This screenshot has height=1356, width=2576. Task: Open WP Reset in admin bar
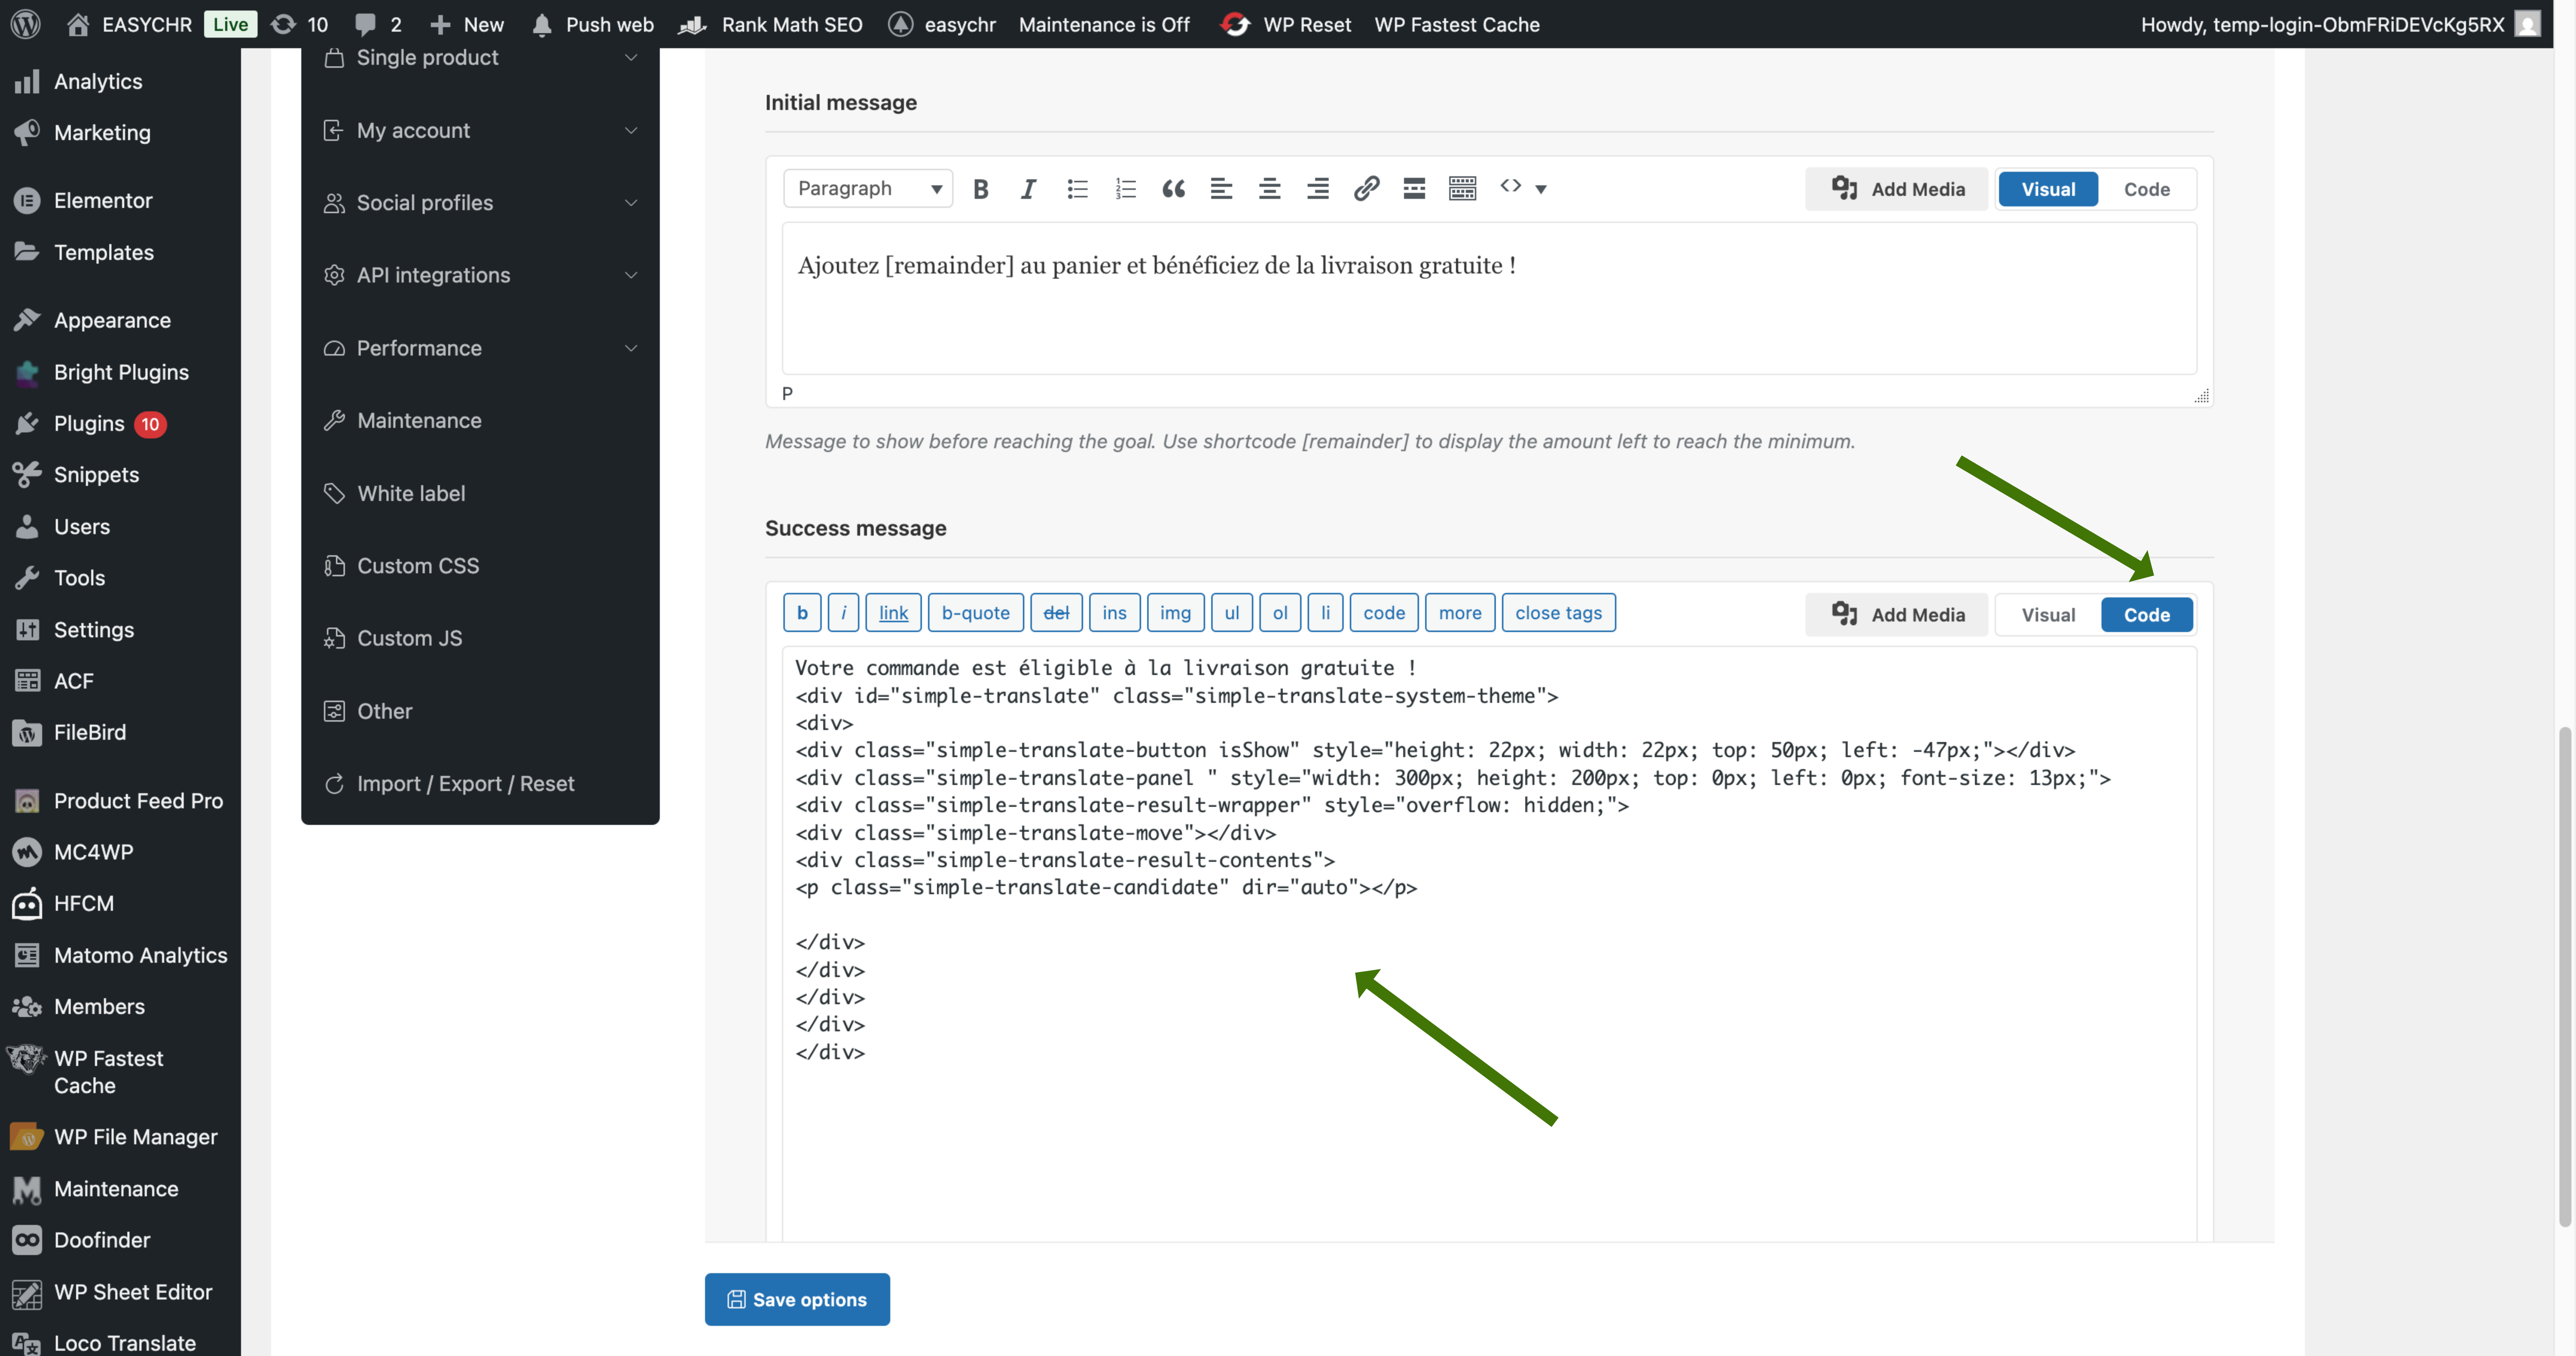(x=1286, y=24)
